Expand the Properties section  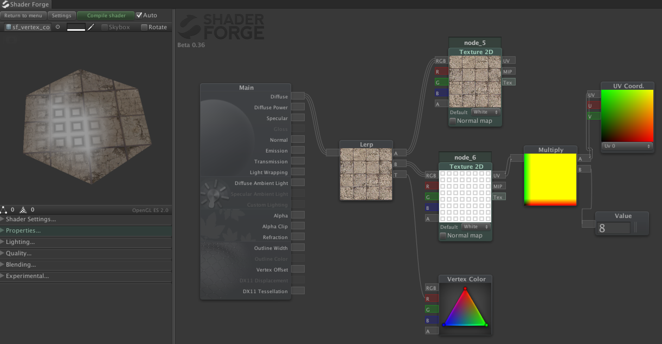[x=86, y=231]
